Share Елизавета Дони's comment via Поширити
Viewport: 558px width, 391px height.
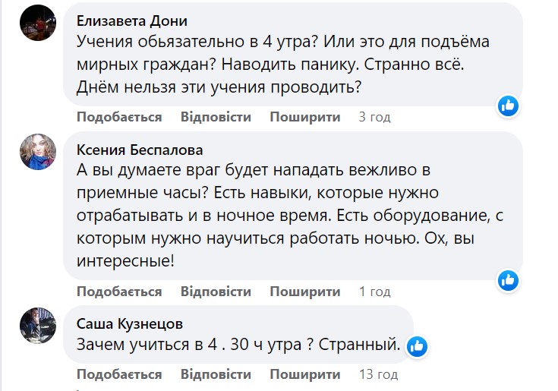(x=304, y=118)
